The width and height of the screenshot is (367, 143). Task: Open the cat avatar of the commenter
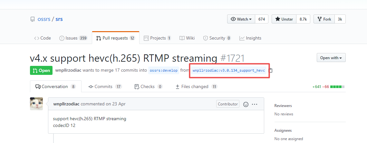[36, 104]
